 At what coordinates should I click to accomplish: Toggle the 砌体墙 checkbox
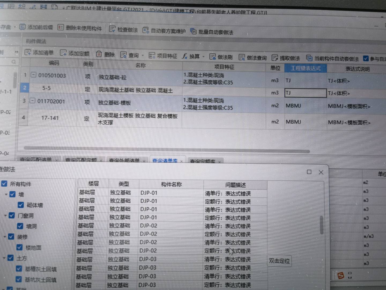click(21, 205)
